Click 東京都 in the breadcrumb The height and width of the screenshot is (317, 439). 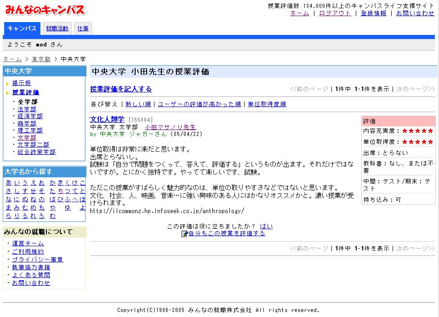[x=41, y=59]
